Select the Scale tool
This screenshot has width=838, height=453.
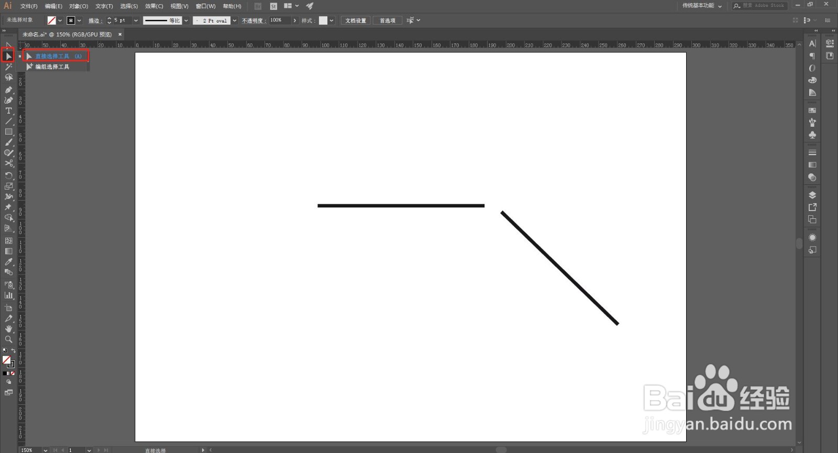tap(8, 186)
